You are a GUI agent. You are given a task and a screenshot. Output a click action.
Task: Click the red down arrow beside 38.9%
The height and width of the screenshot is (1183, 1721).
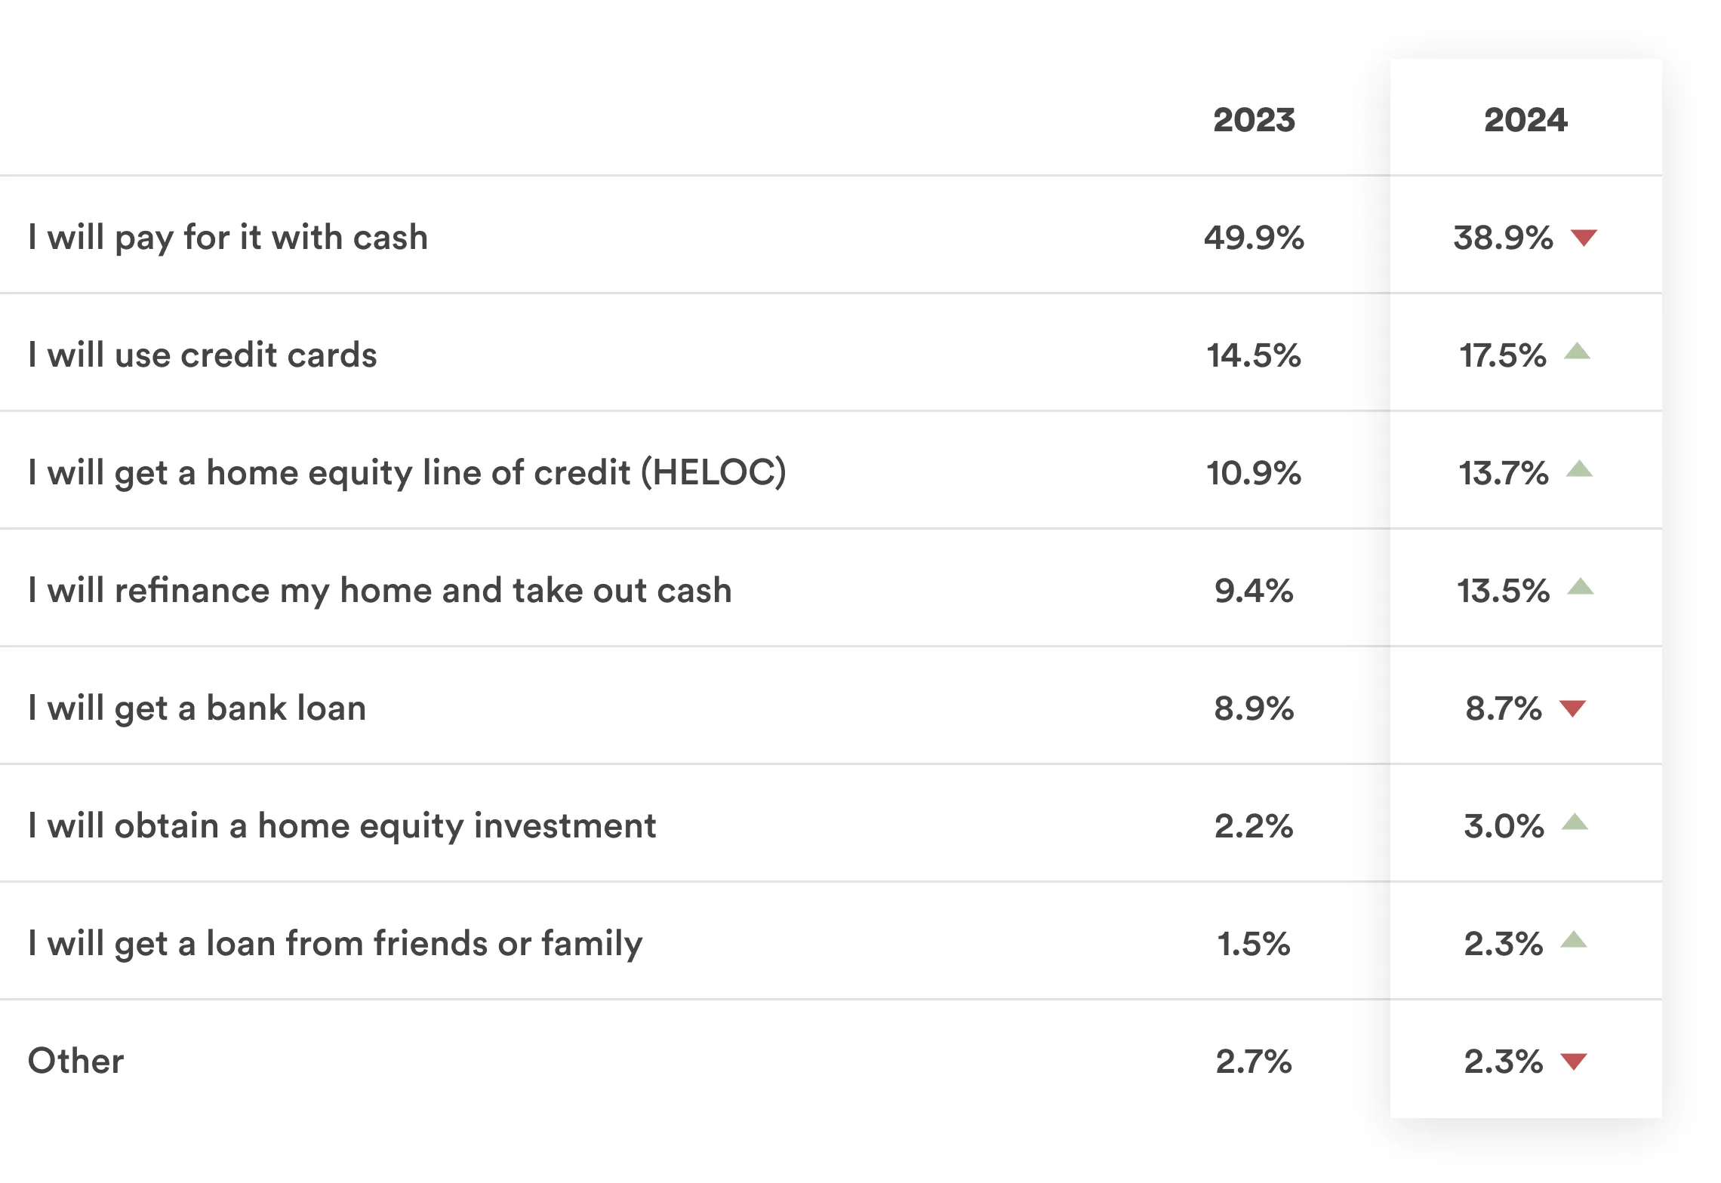pos(1584,238)
